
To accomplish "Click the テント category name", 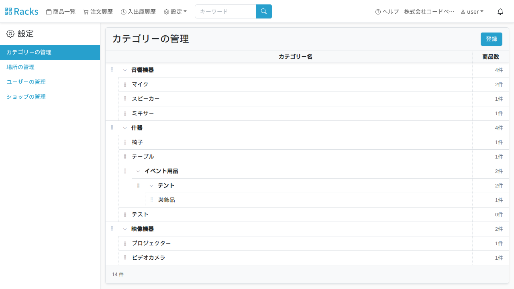I will tap(166, 185).
